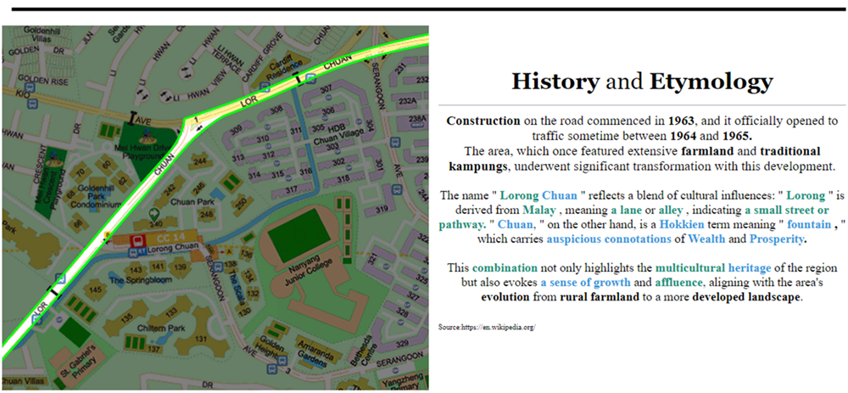Click the Lorong Chuan MRT station icon
The width and height of the screenshot is (848, 393).
point(136,240)
